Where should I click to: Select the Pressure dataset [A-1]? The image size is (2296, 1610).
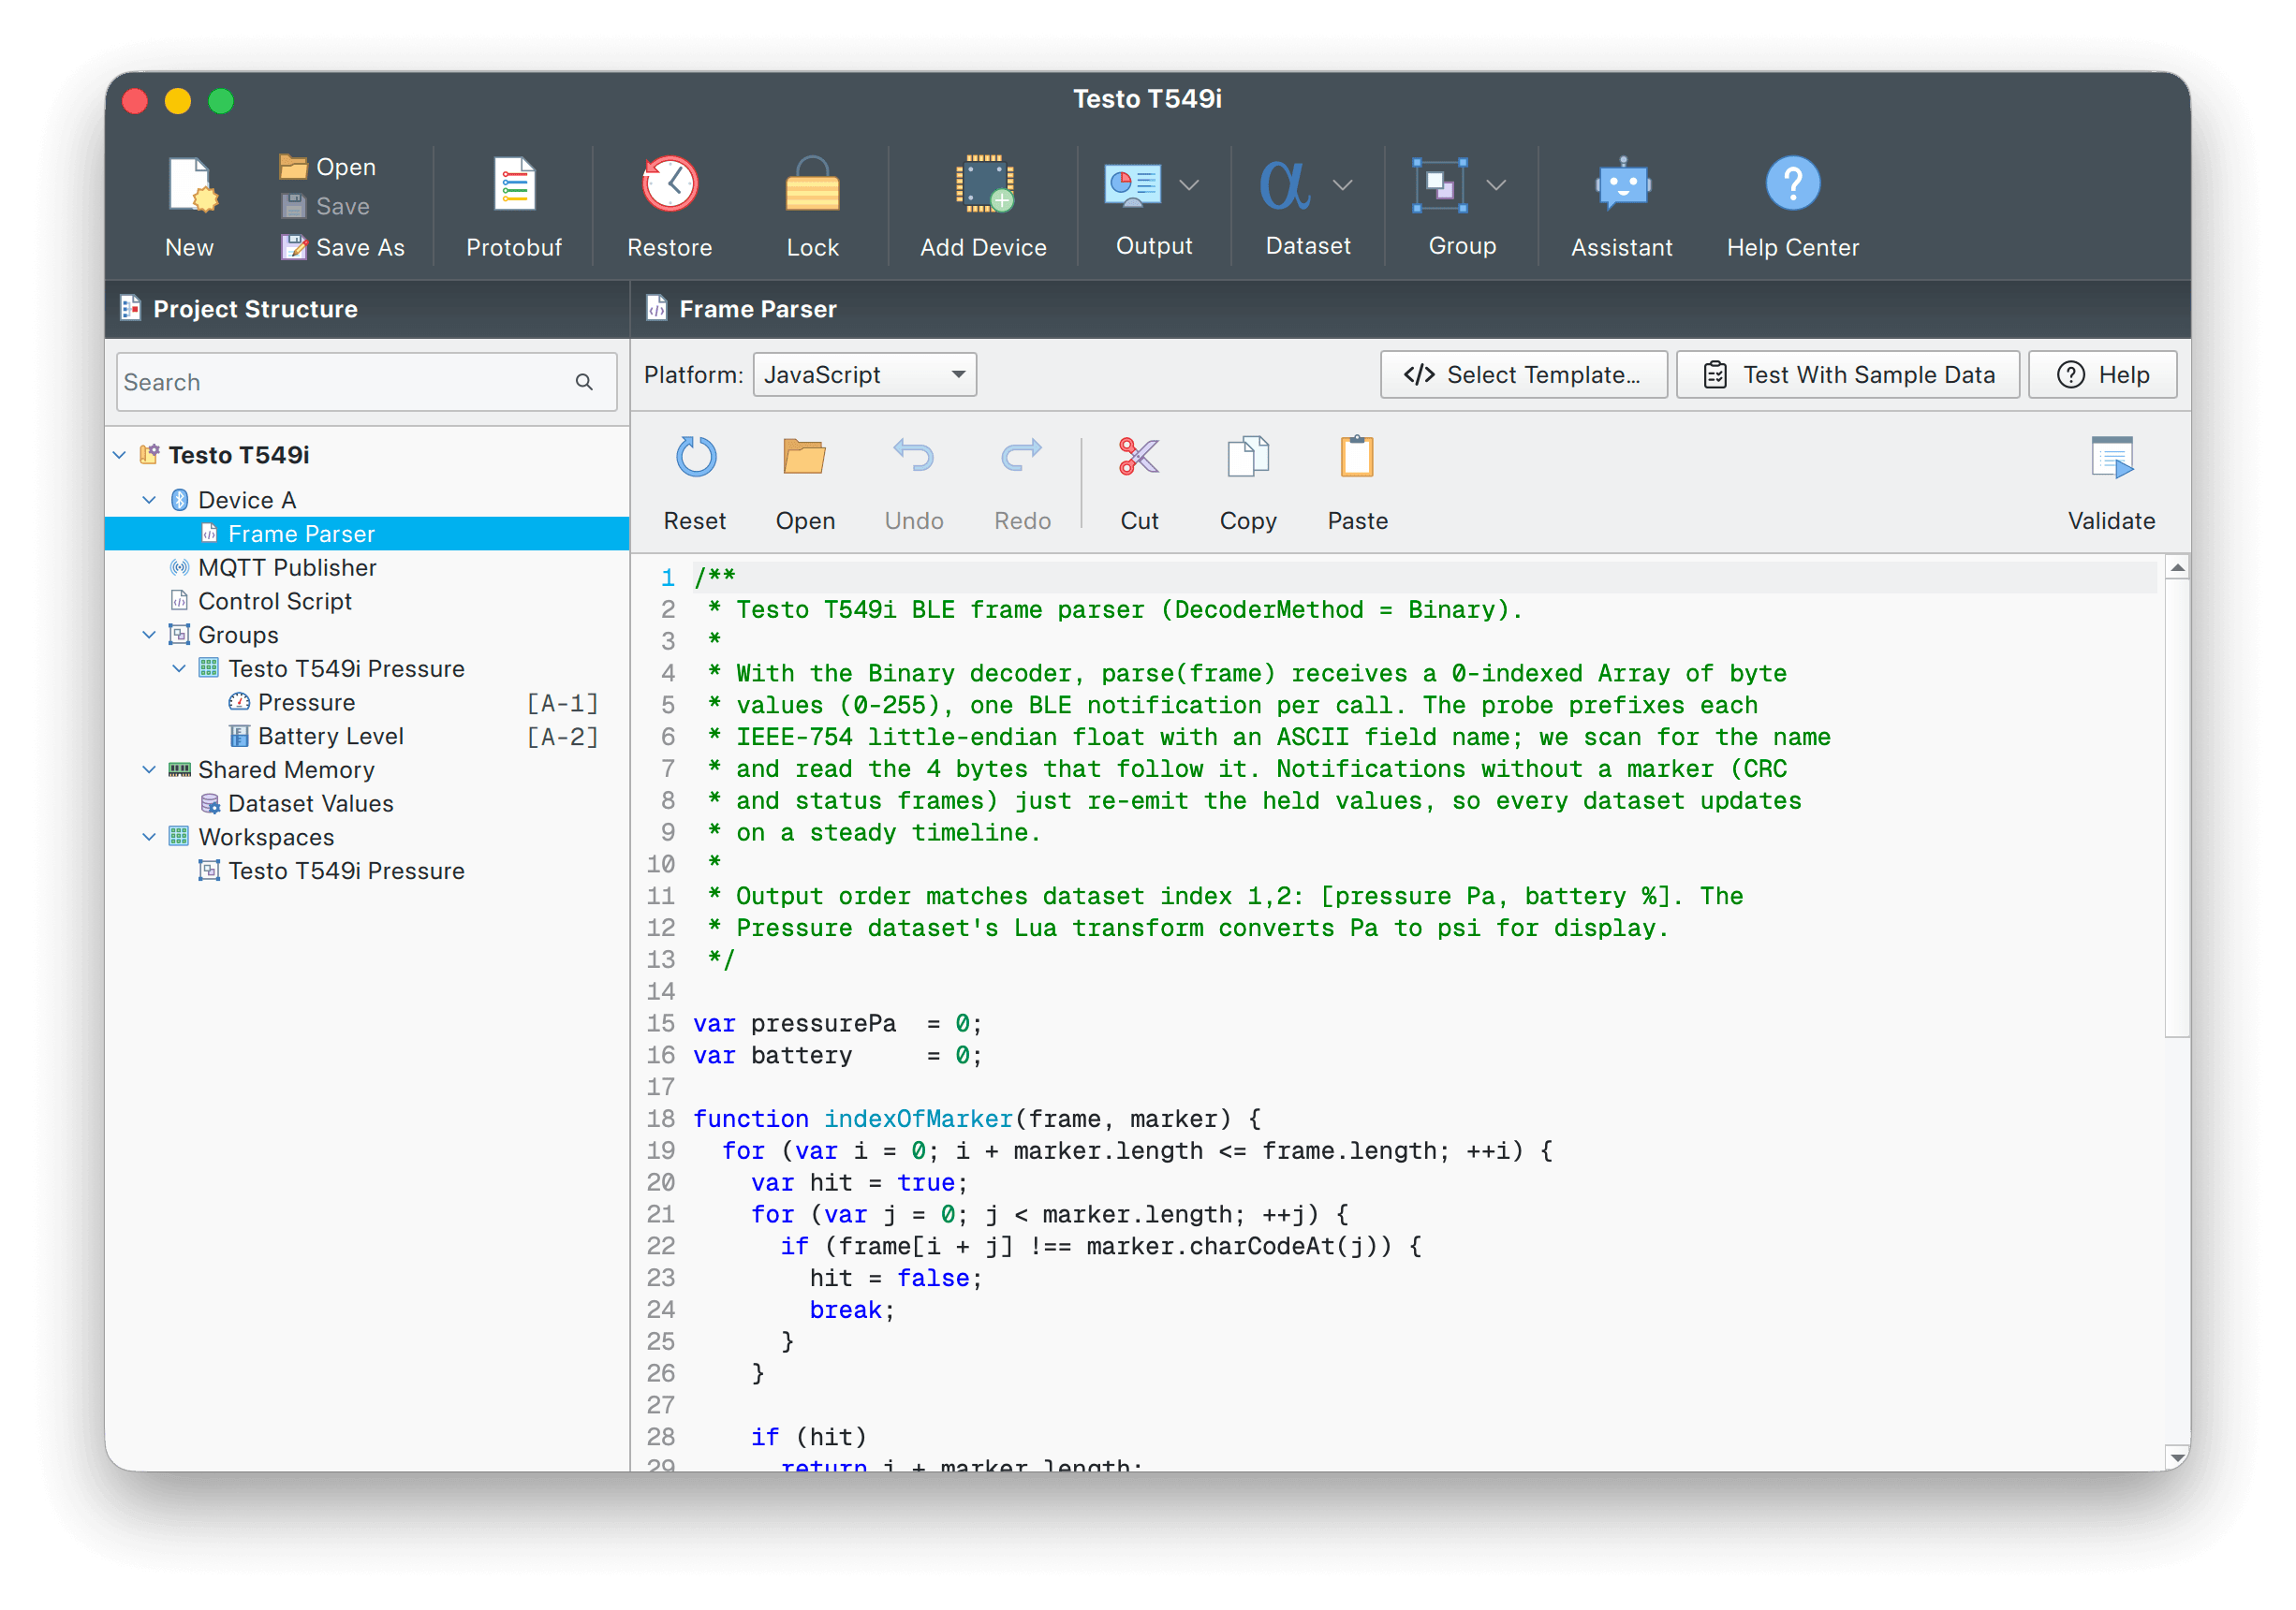(x=366, y=703)
